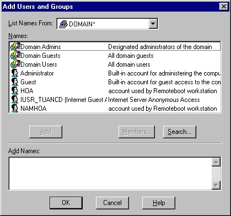Click the Add button
Viewport: 231px width, 216px height.
pyautogui.click(x=46, y=132)
